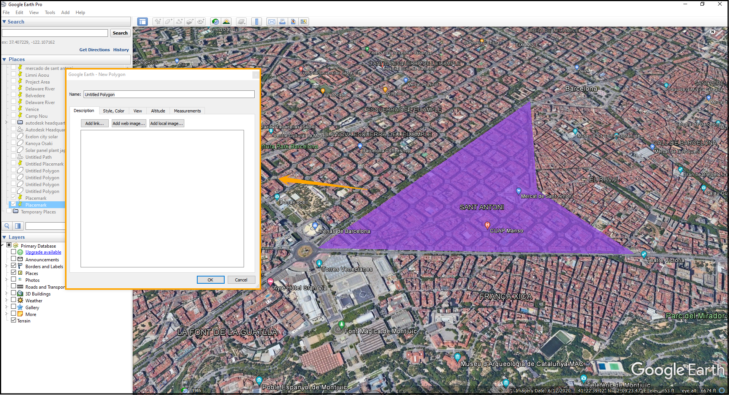Click Cancel in the New Polygon dialog

tap(241, 280)
